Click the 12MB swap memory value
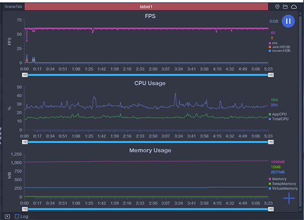This screenshot has width=304, height=220. click(276, 167)
